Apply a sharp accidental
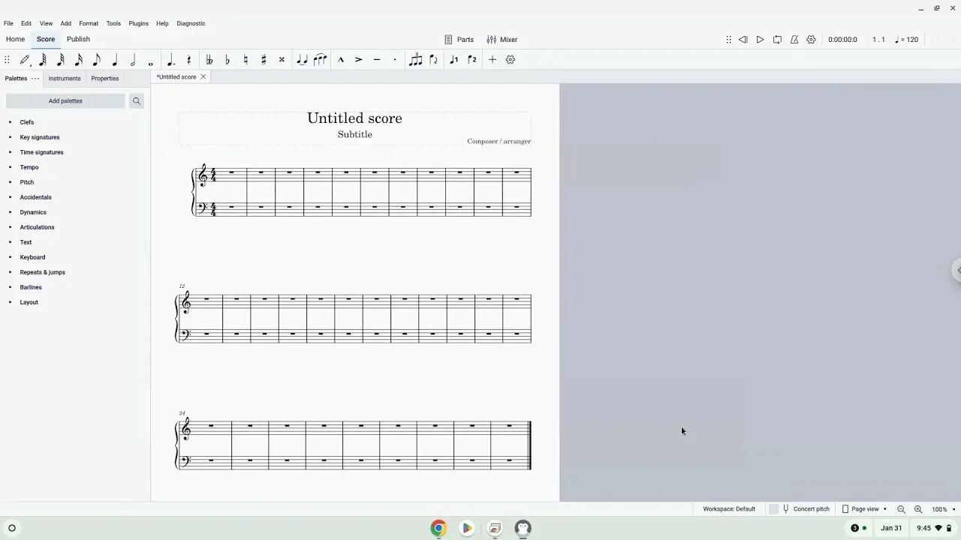961x540 pixels. [263, 59]
